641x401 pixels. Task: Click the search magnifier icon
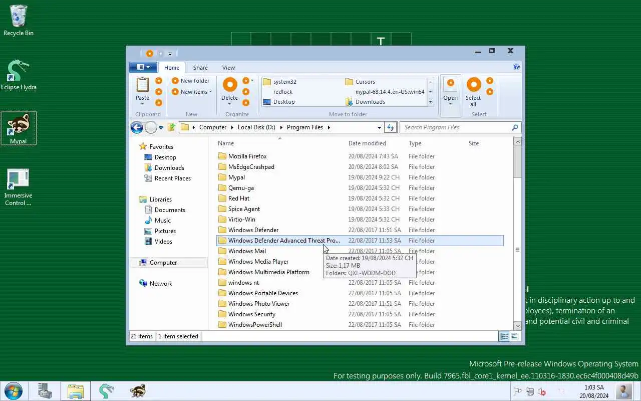coord(515,127)
